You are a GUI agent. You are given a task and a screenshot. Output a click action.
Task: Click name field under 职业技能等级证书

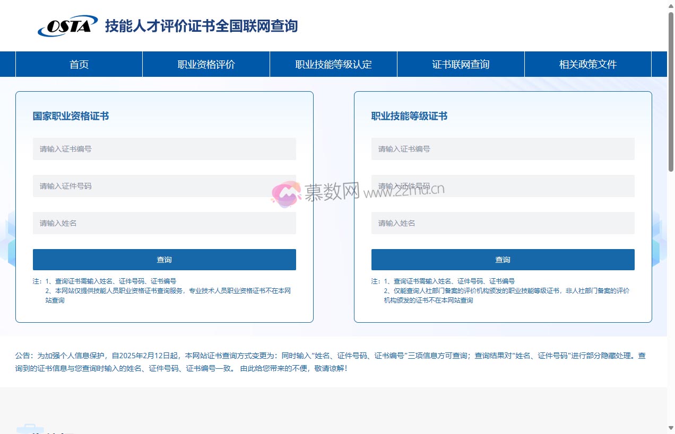tap(503, 223)
